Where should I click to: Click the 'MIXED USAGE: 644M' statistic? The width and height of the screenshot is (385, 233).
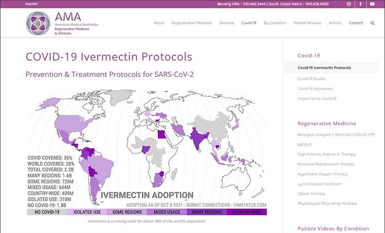click(x=49, y=187)
